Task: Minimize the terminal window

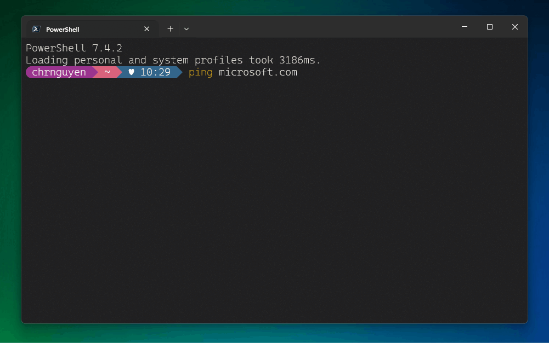Action: (465, 27)
